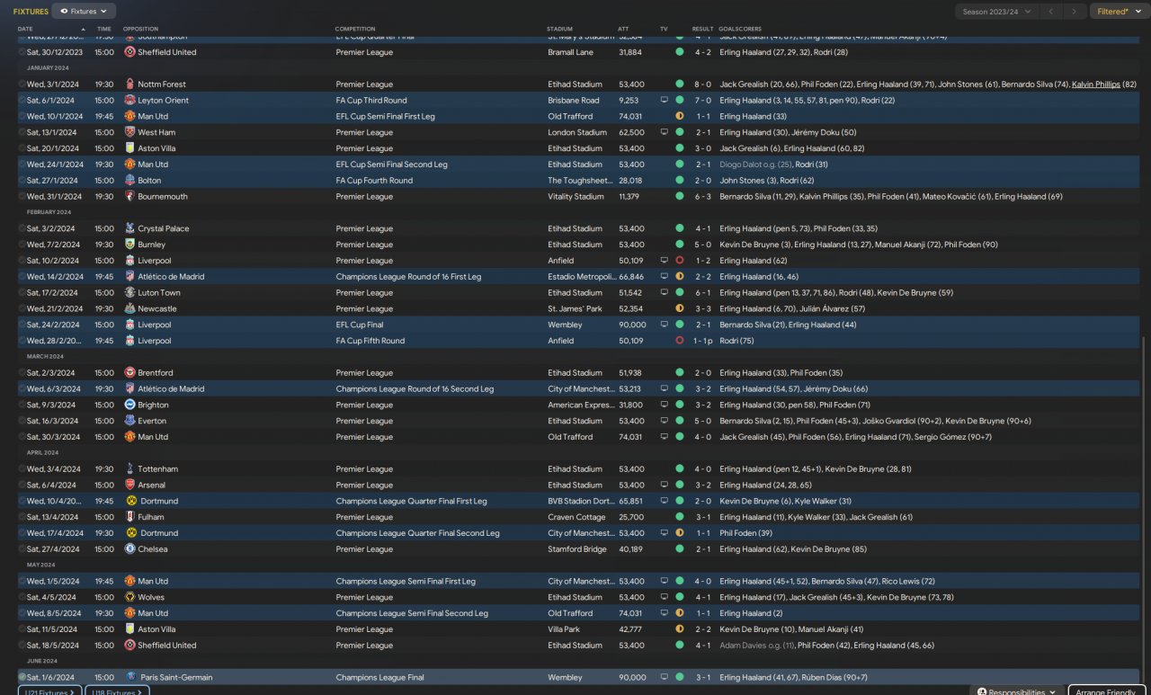The width and height of the screenshot is (1151, 695).
Task: Tick the selection circle for the West Ham fixture
Action: click(22, 132)
